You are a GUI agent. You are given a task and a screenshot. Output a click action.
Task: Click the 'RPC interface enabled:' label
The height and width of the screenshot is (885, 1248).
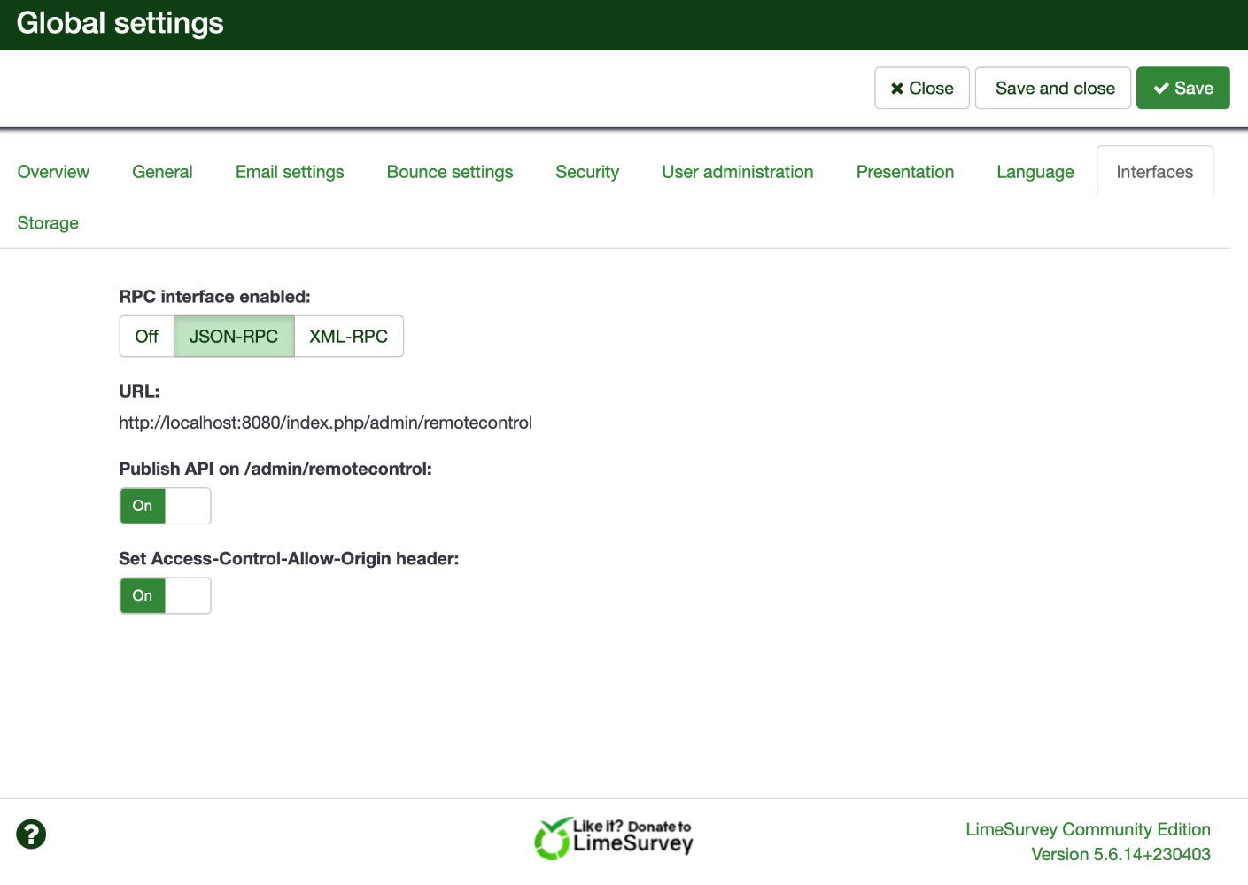coord(214,297)
